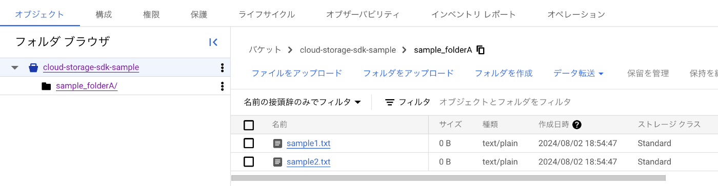Click ファイルをアップロード button

tap(296, 74)
